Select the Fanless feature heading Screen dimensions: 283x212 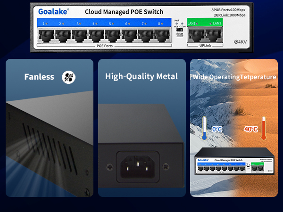tap(39, 77)
